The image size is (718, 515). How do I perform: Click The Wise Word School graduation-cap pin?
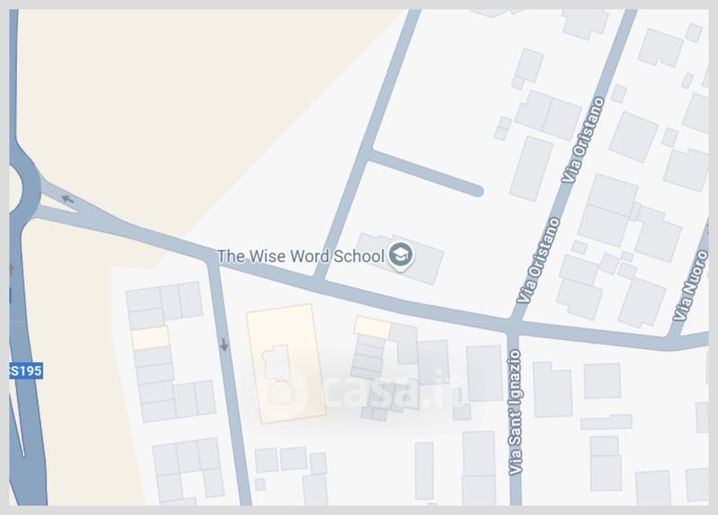[x=400, y=256]
